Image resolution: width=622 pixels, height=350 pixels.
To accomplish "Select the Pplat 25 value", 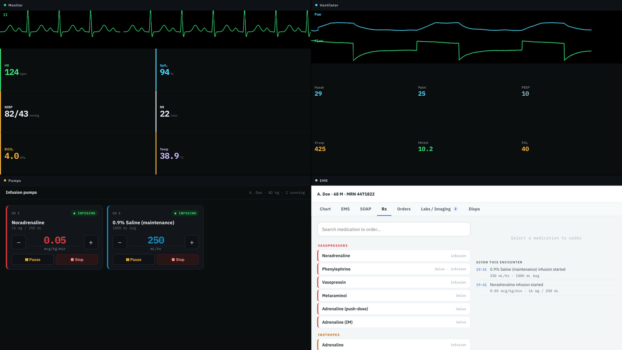I will [x=422, y=94].
